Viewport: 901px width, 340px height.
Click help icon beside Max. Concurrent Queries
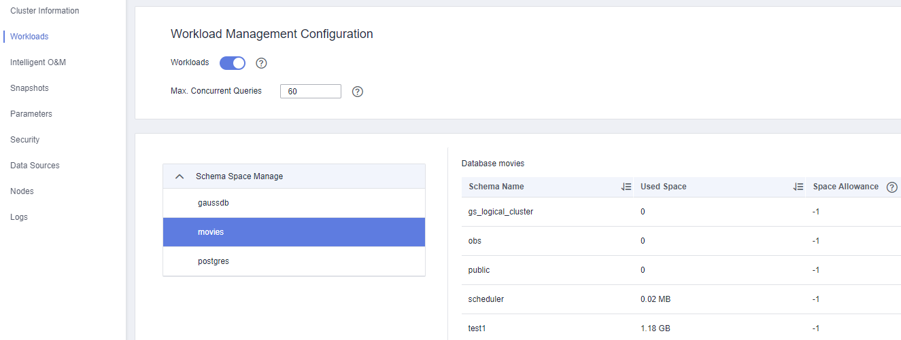point(357,92)
